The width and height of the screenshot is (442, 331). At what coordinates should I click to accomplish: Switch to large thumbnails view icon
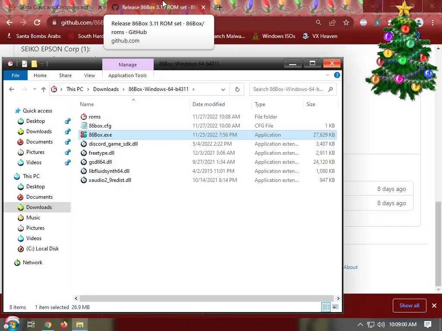[335, 307]
